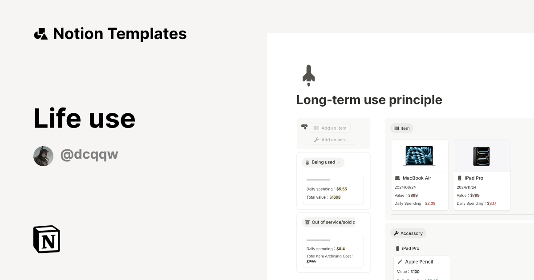The height and width of the screenshot is (280, 534).
Task: Click the laptop icon beside MacBook Air
Action: (397, 178)
